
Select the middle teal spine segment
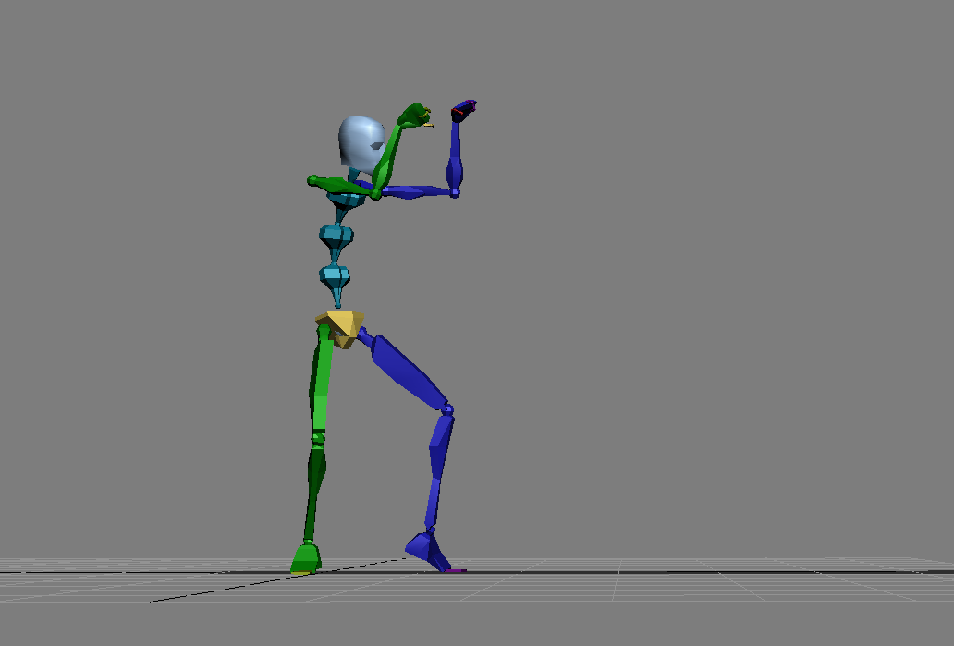tap(336, 235)
